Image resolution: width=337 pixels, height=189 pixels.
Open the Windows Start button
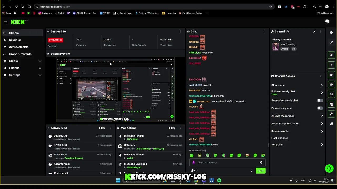click(x=118, y=181)
